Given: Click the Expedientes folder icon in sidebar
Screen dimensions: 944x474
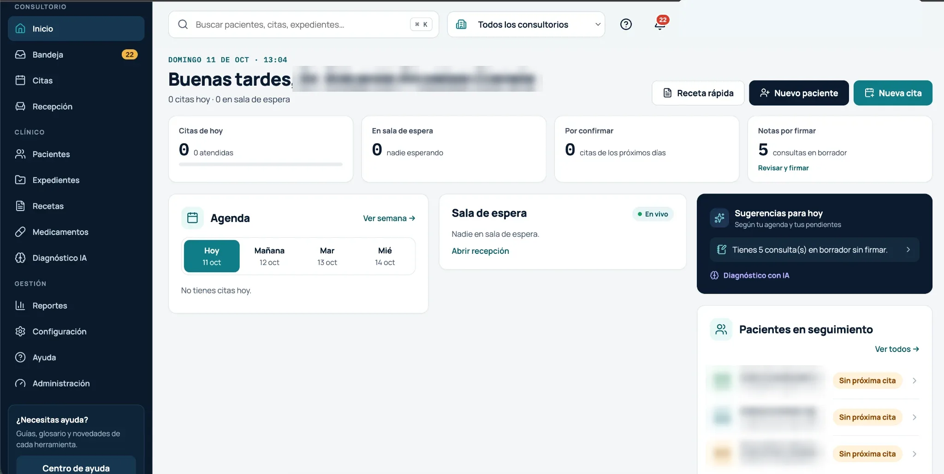Looking at the screenshot, I should tap(20, 180).
